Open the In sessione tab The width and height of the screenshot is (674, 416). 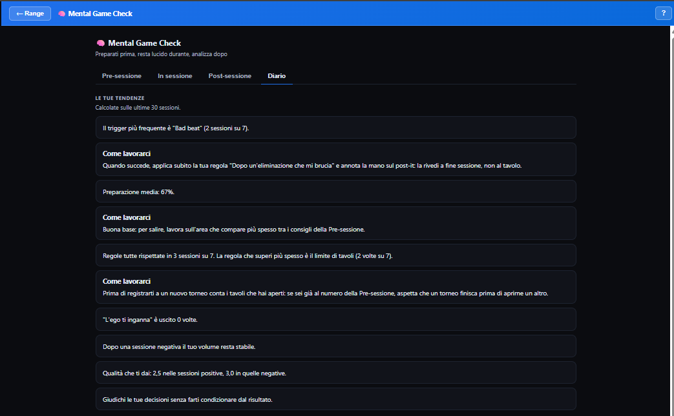[x=175, y=76]
